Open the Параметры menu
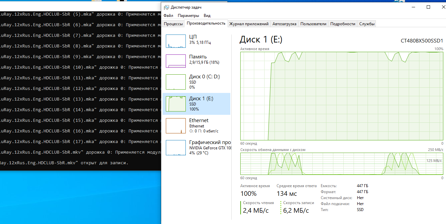The image size is (446, 224). (188, 16)
